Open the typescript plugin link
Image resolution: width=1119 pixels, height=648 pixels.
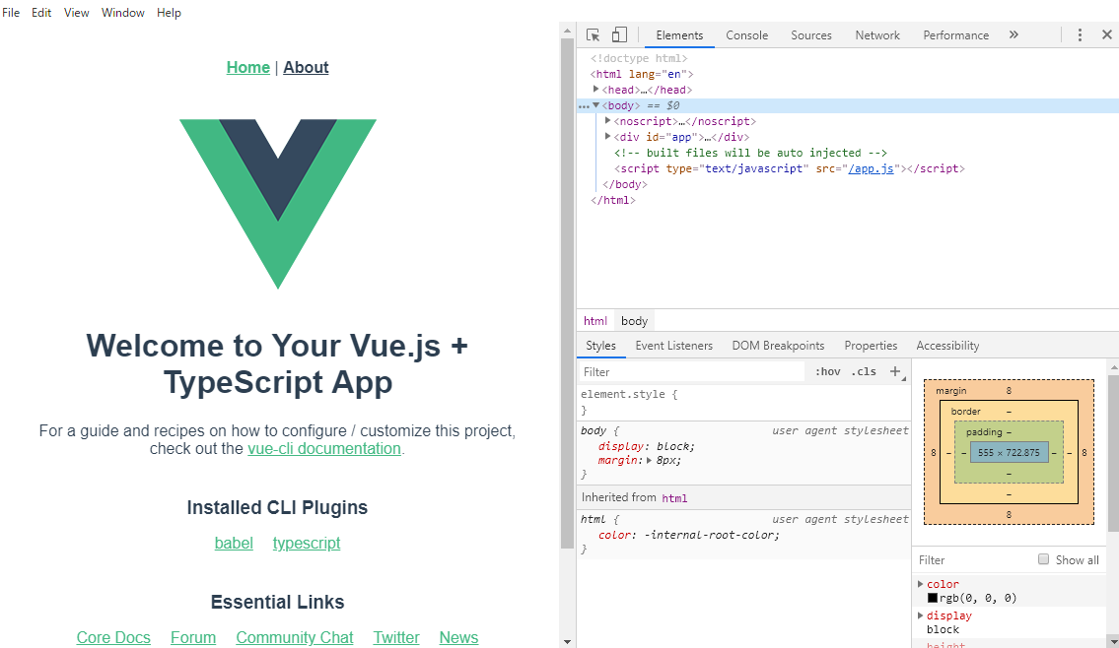coord(307,543)
